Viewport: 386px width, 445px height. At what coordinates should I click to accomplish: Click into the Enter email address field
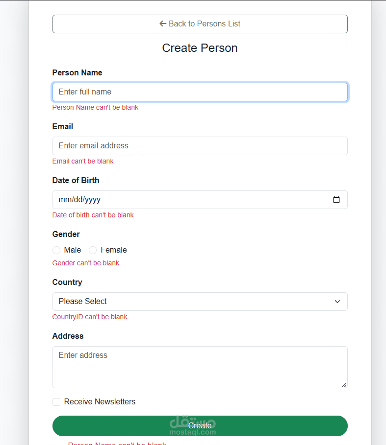tap(200, 146)
